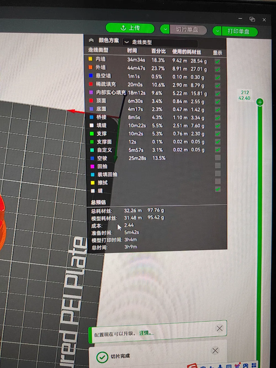Screen dimensions: 276x368
Task: Dismiss the 配置现在可以升级 notification
Action: point(220,328)
